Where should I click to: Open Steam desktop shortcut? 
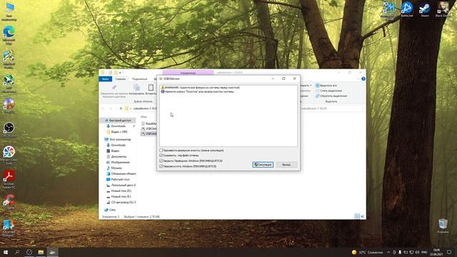tap(425, 9)
